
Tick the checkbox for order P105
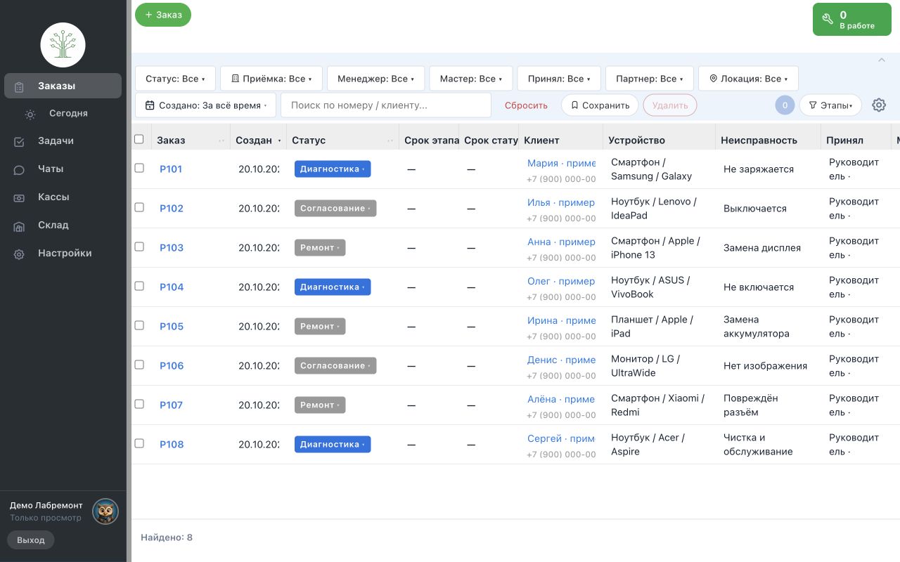click(x=139, y=325)
